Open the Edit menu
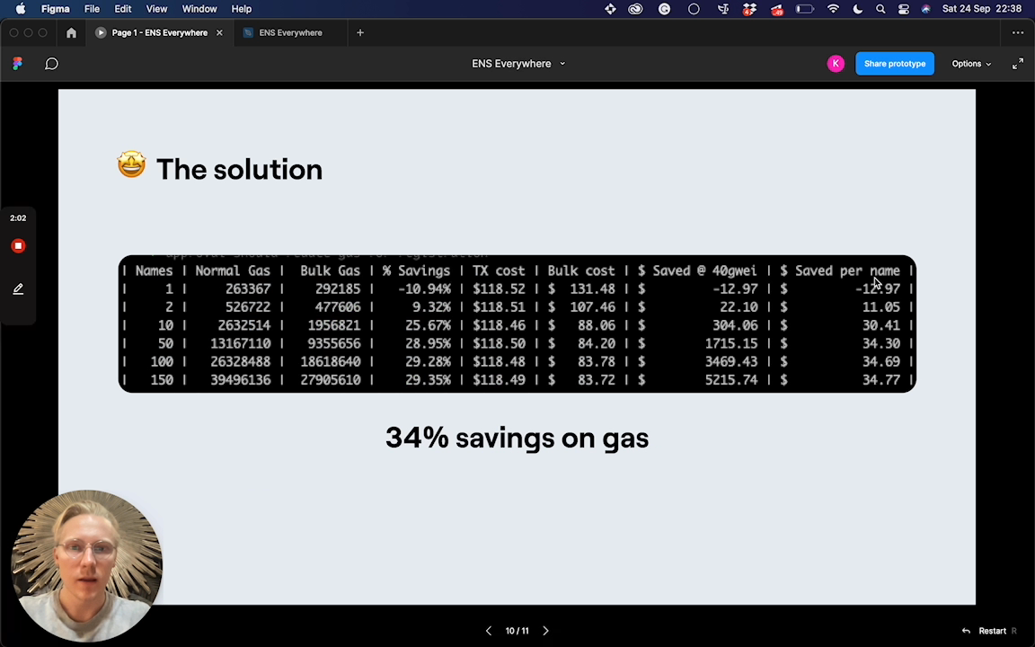Screen dimensions: 1035x647 pos(123,9)
